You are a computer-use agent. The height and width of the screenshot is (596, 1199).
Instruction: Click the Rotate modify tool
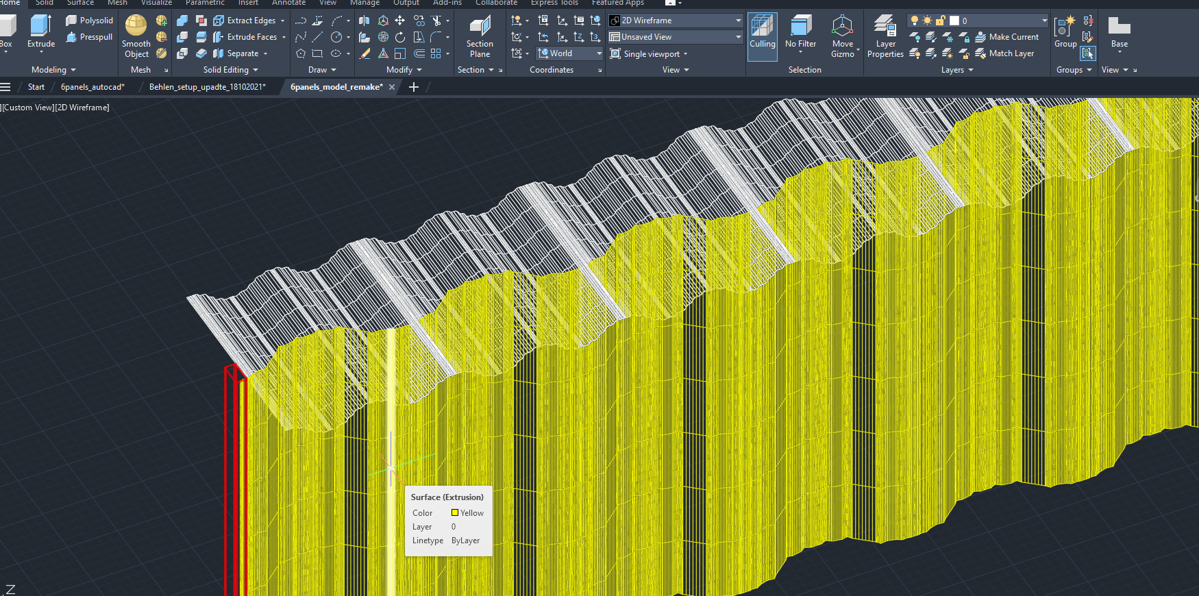click(x=400, y=37)
